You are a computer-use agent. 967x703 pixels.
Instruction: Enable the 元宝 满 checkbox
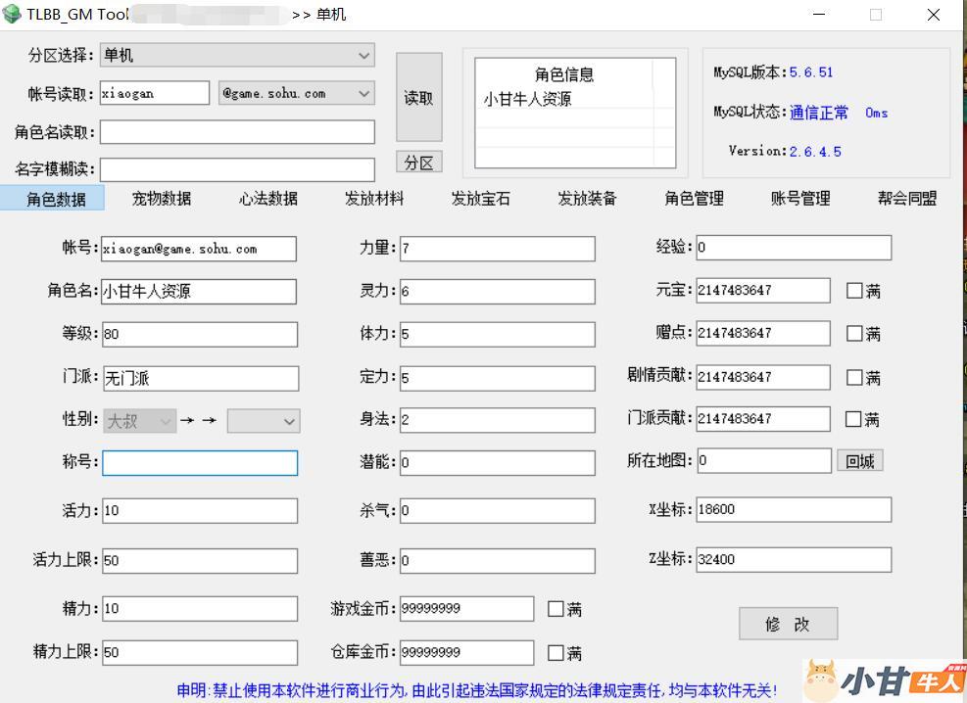tap(854, 291)
